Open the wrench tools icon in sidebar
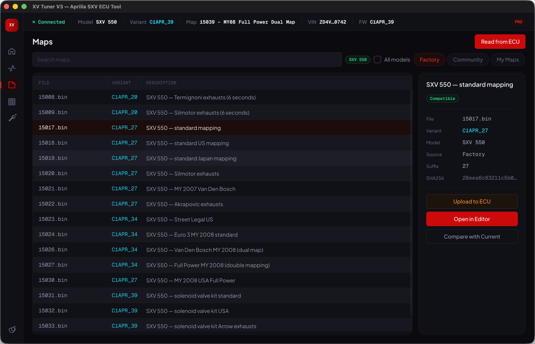Image resolution: width=535 pixels, height=344 pixels. tap(12, 118)
